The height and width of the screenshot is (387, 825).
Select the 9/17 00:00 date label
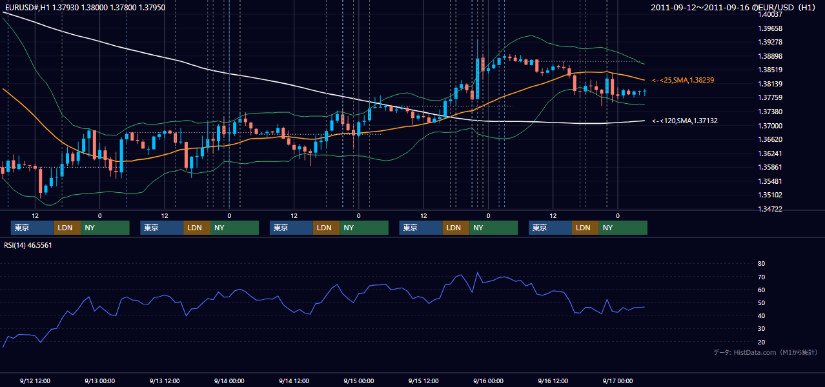click(617, 381)
